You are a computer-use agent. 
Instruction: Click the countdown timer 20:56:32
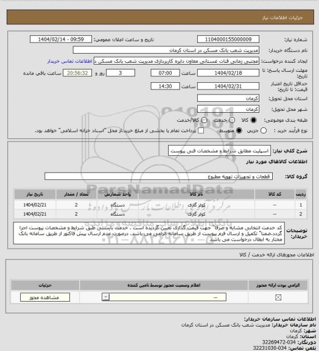77,73
